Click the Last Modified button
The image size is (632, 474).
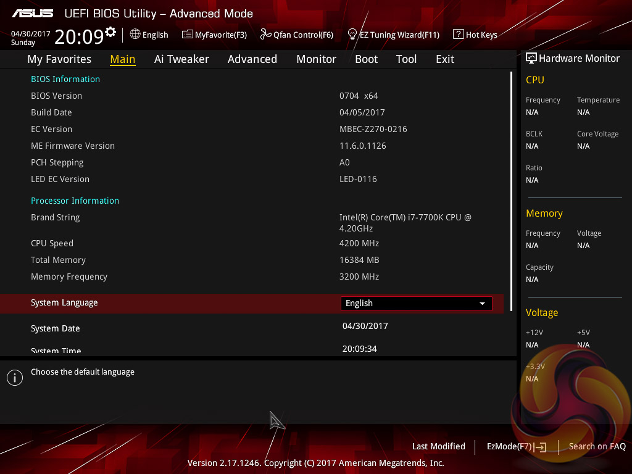click(x=439, y=447)
